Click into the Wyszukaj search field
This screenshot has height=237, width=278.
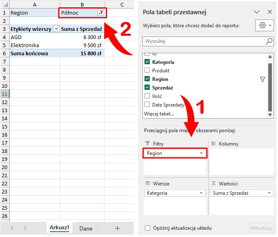[x=208, y=41]
